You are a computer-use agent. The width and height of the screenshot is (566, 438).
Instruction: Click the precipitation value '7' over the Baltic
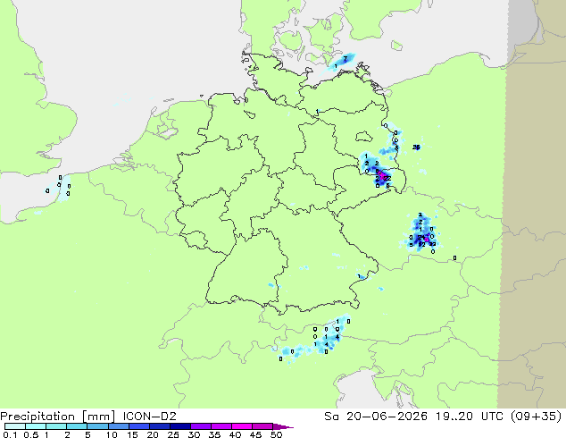pos(345,58)
